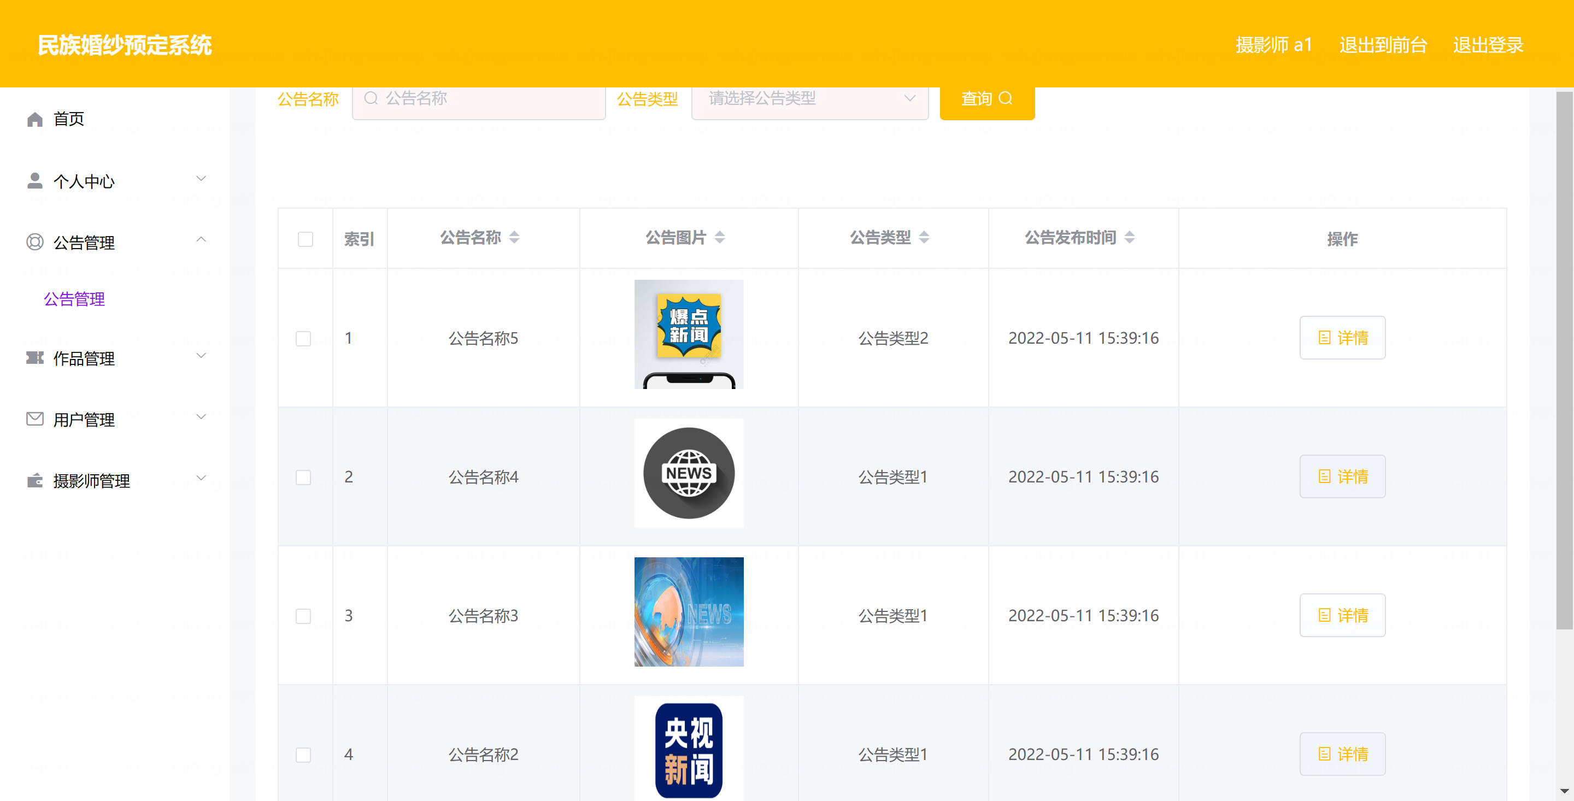This screenshot has height=801, width=1574.
Task: Sort by 公告图片 column arrows
Action: click(x=720, y=237)
